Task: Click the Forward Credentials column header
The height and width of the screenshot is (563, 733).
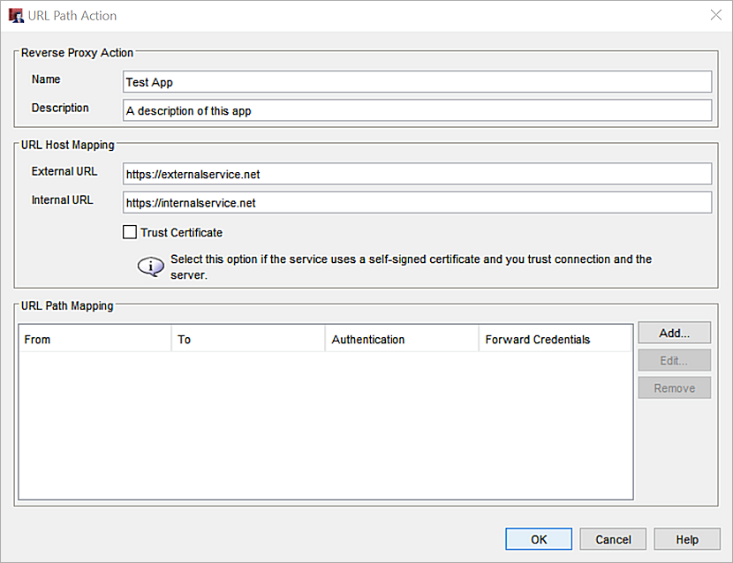Action: click(x=555, y=339)
